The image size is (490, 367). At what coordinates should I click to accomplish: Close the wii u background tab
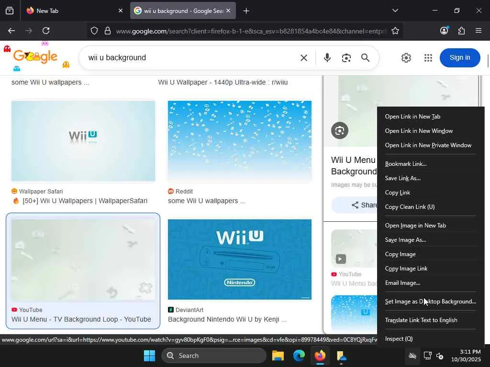(x=228, y=11)
